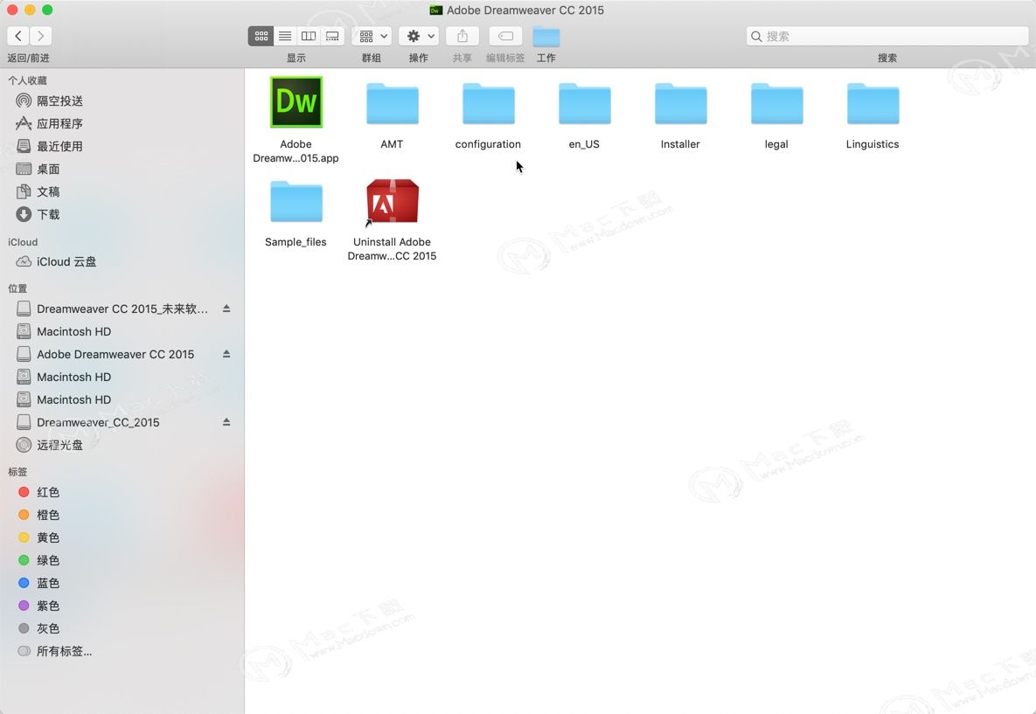Viewport: 1036px width, 714px height.
Task: Open the configuration folder
Action: 488,104
